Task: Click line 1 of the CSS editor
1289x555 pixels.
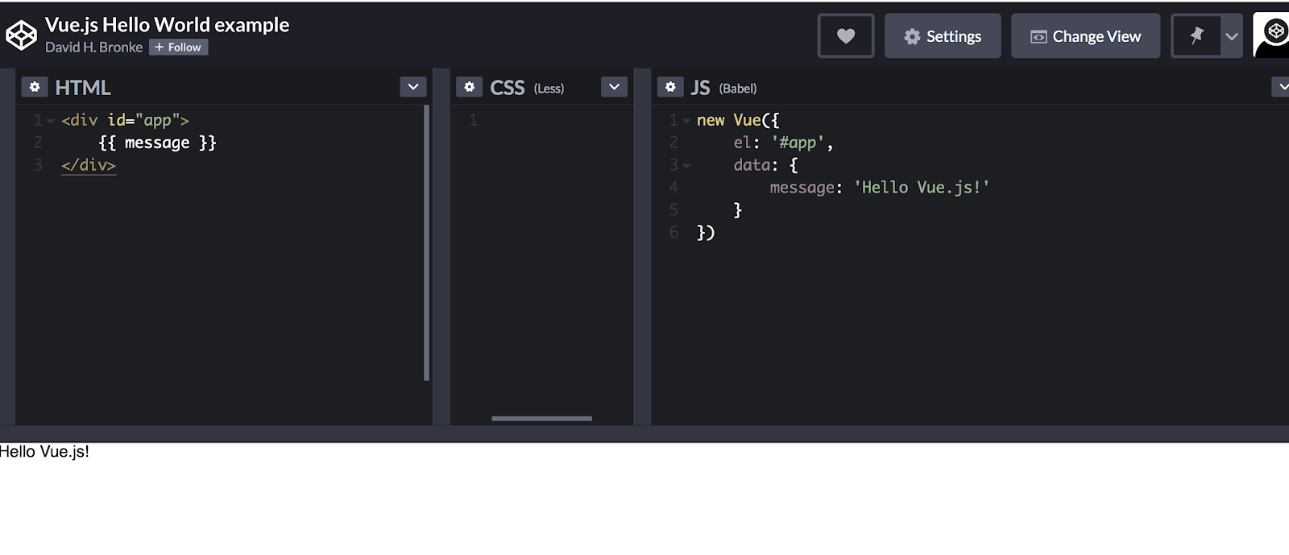Action: [x=541, y=120]
